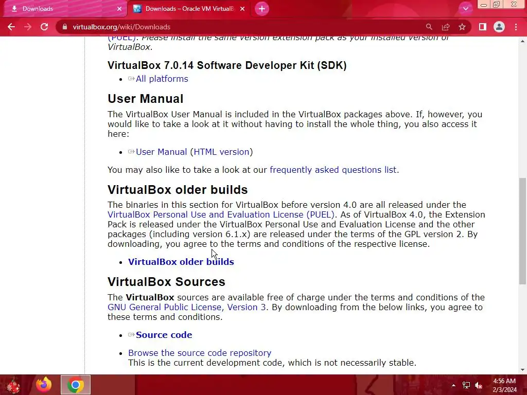Open the side panel icon
Viewport: 527px width, 395px height.
tap(483, 27)
